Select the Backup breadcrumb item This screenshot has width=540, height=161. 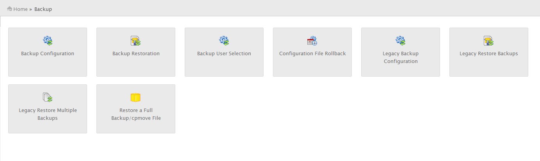point(43,9)
